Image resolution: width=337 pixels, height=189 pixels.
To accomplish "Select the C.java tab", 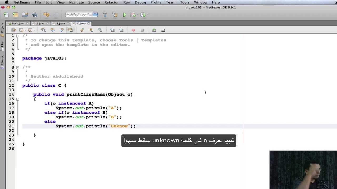I will click(x=81, y=23).
